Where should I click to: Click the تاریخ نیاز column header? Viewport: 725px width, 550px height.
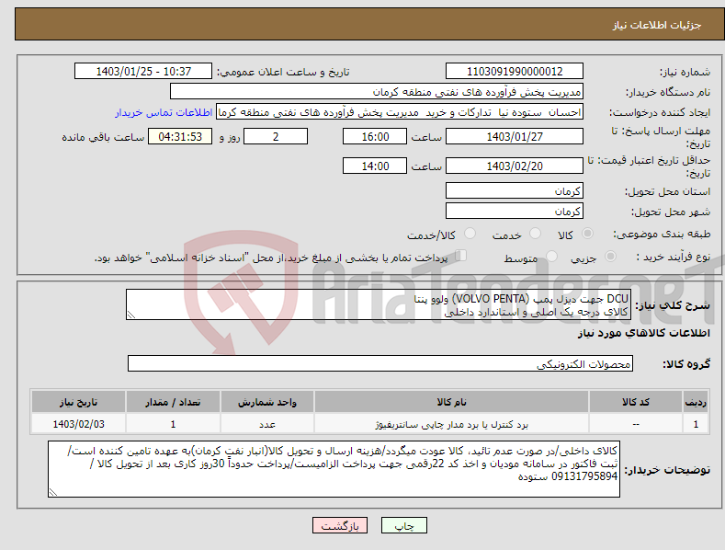tap(78, 402)
